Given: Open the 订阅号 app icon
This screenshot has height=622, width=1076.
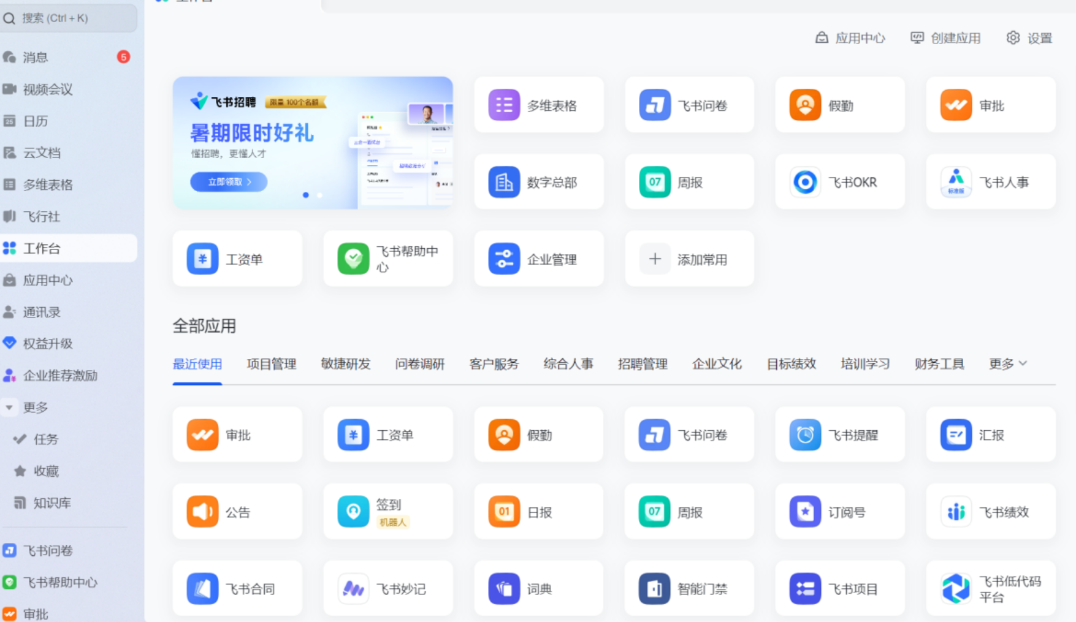Looking at the screenshot, I should (805, 512).
